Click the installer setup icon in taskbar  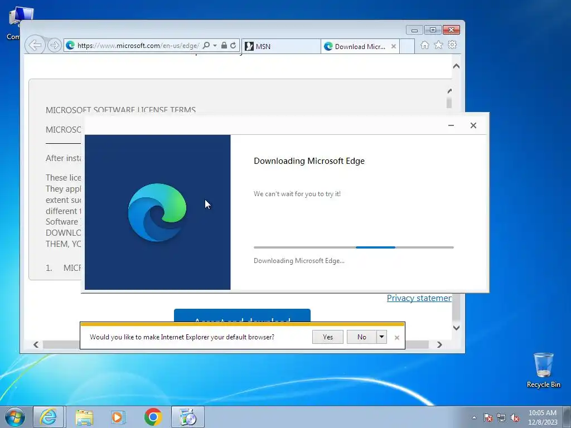pyautogui.click(x=188, y=417)
